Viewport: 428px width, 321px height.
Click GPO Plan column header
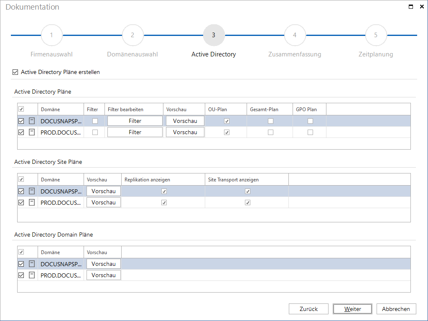pyautogui.click(x=309, y=109)
